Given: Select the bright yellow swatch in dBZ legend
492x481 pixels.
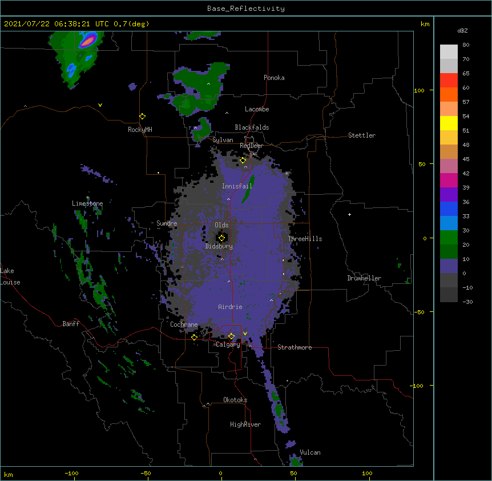Looking at the screenshot, I should (449, 123).
